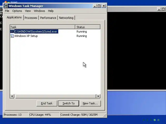Click the Commit Charge: 50M / 3025M entry
Viewport: 166px width, 124px height.
(x=81, y=115)
